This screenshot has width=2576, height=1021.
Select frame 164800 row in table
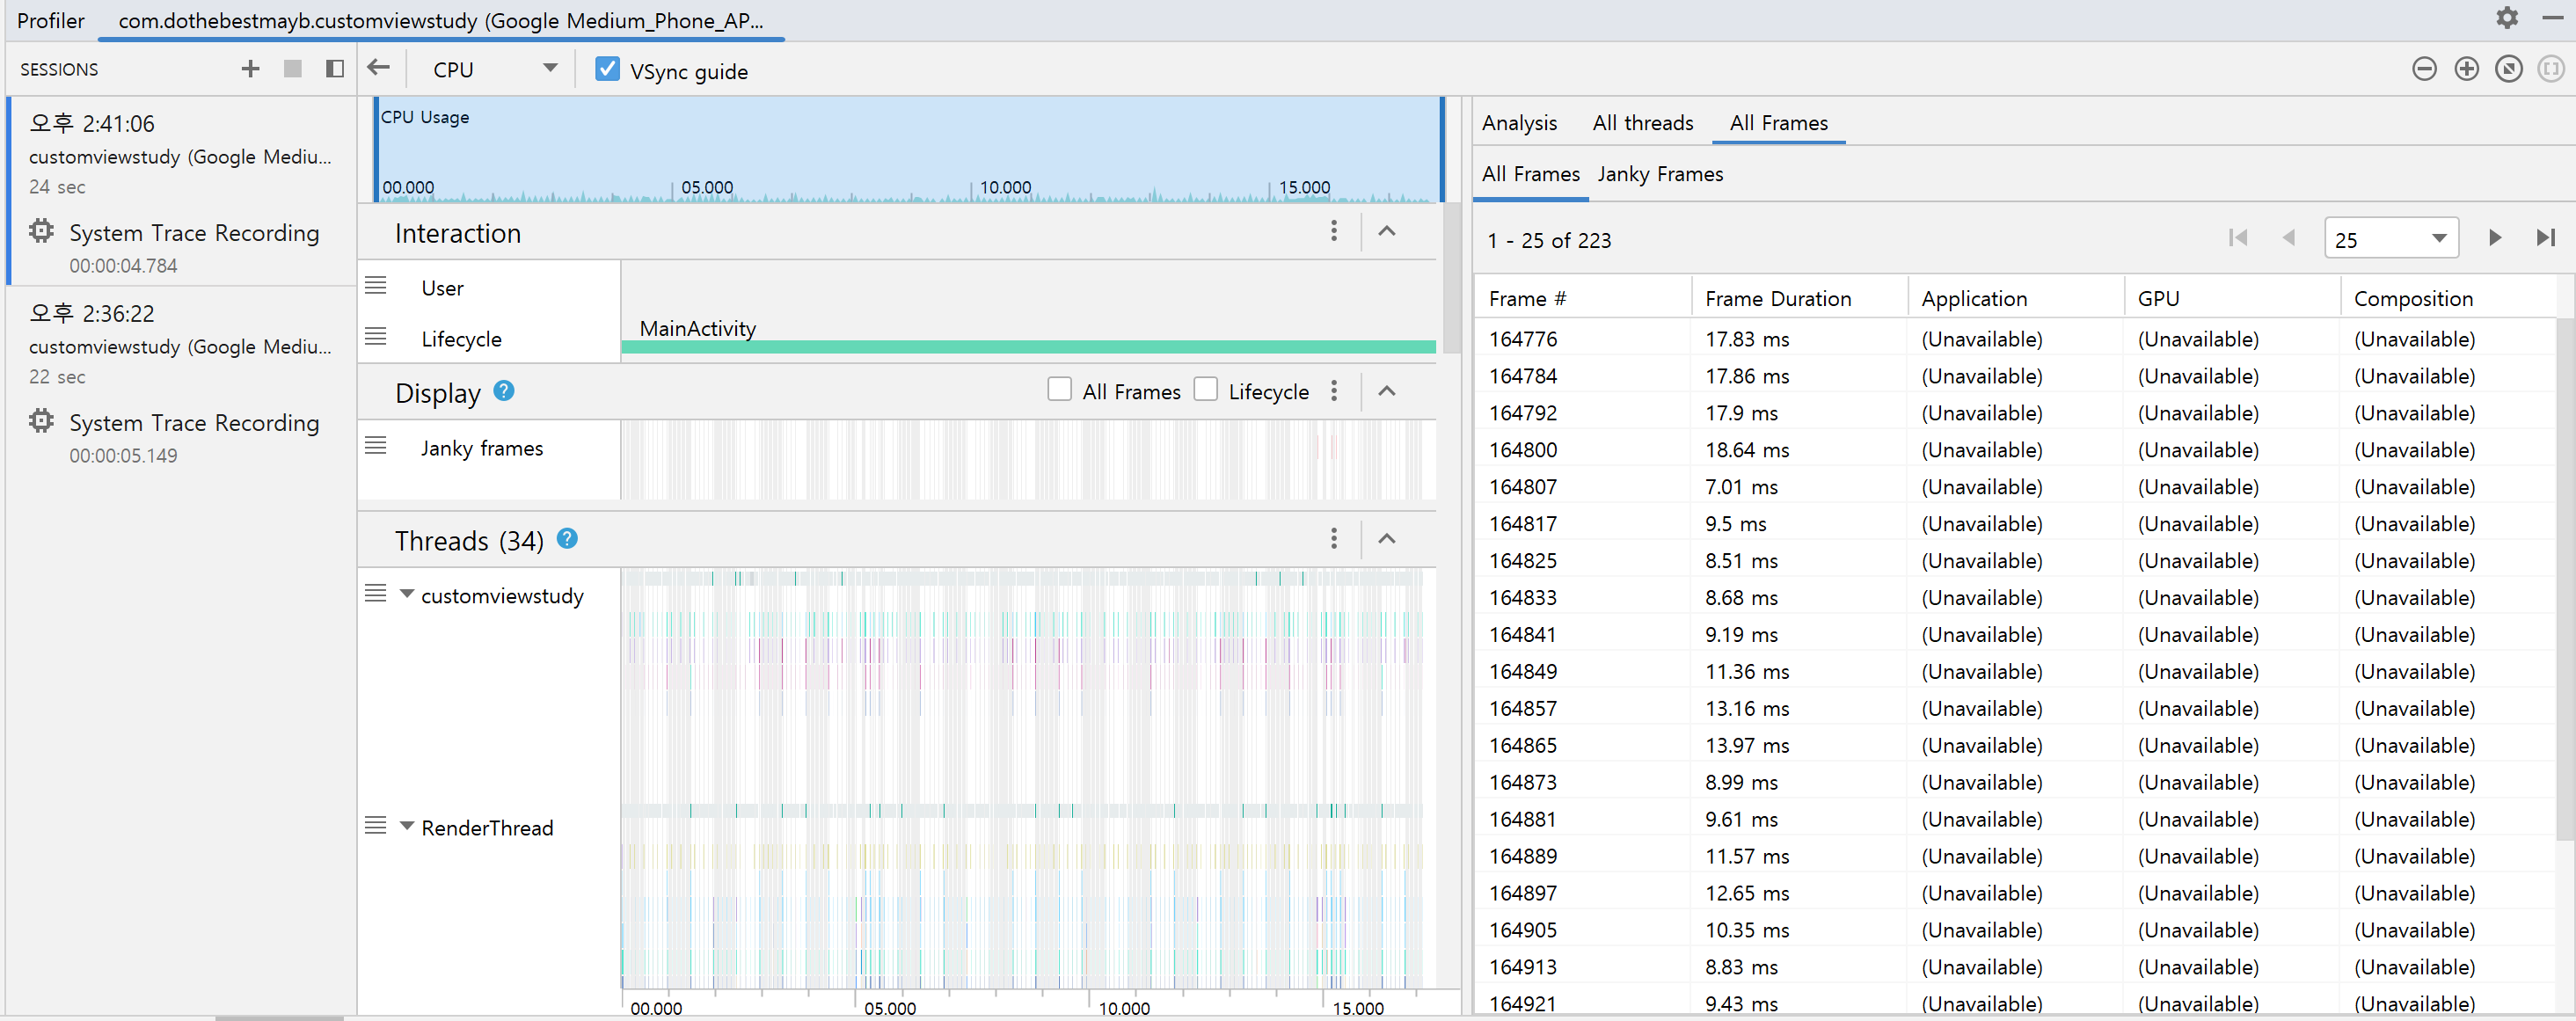(1522, 450)
